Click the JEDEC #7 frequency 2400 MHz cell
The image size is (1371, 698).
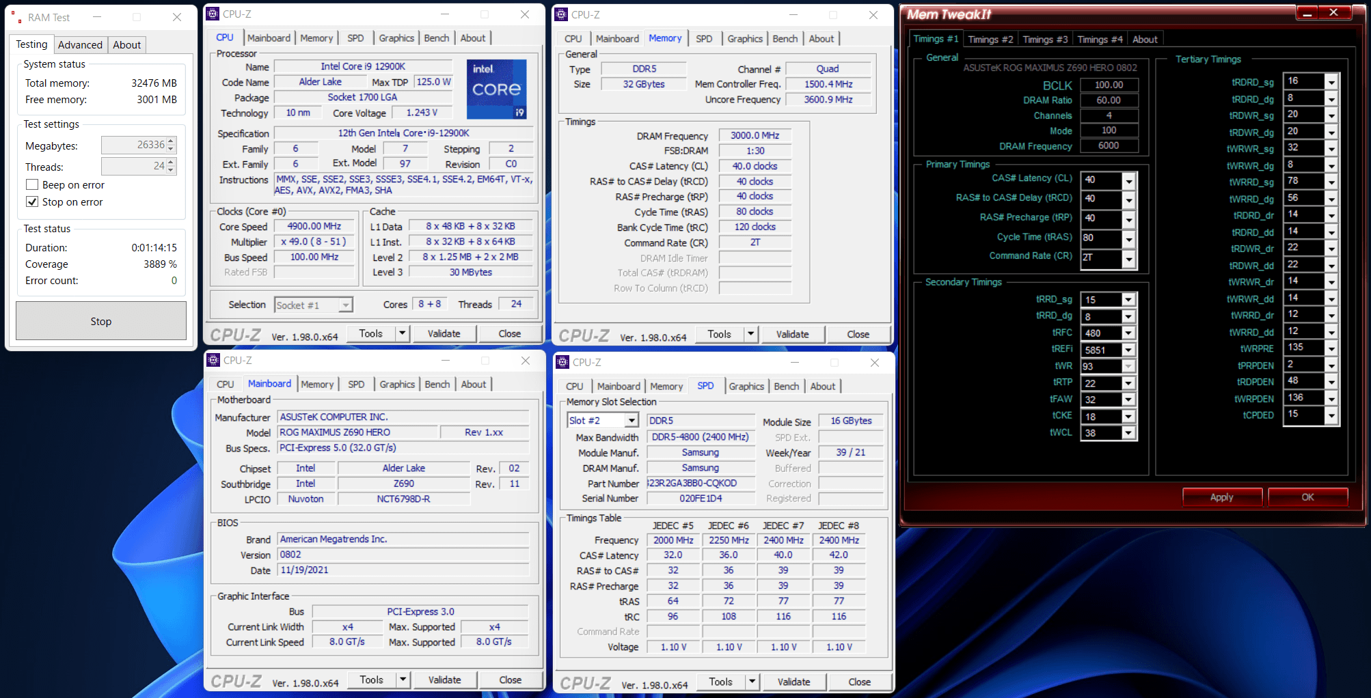[x=783, y=540]
